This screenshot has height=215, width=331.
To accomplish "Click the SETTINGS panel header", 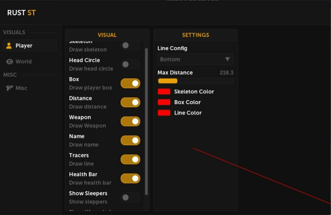I will pyautogui.click(x=196, y=35).
